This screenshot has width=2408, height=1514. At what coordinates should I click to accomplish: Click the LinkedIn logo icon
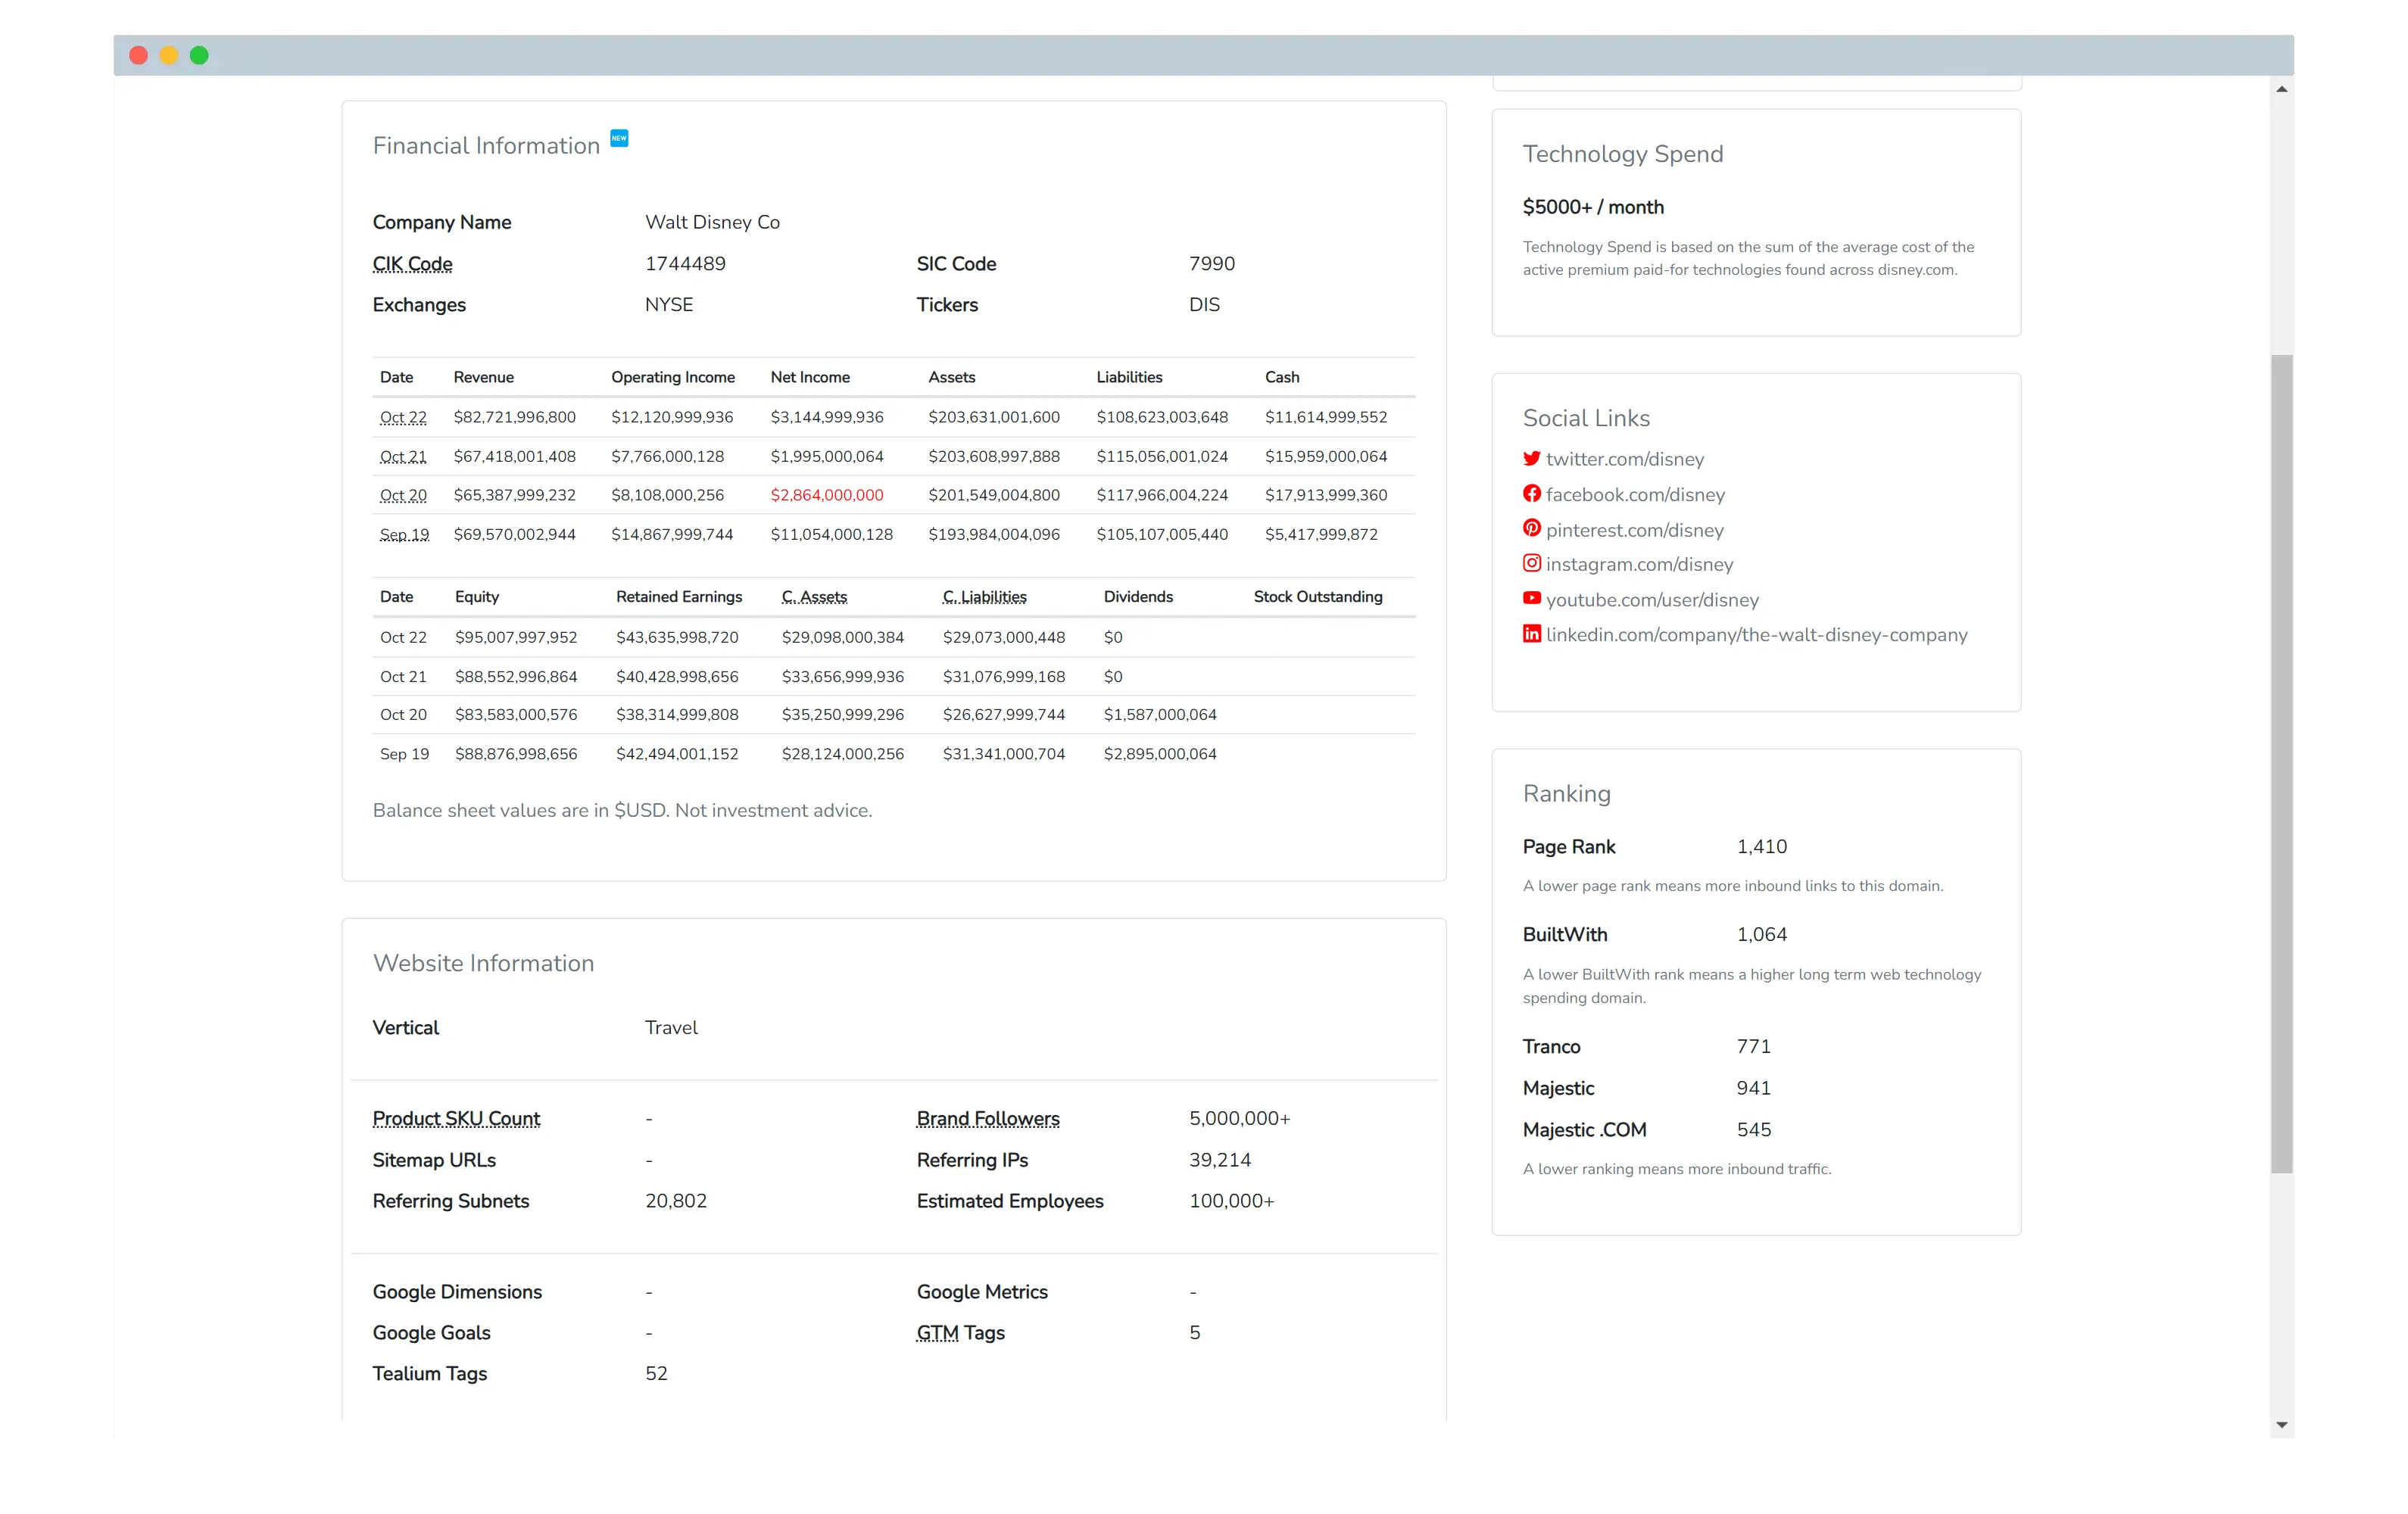pos(1531,633)
